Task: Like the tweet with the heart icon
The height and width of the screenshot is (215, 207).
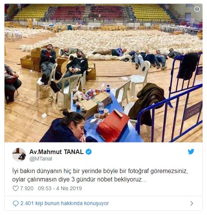Action: (x=16, y=188)
